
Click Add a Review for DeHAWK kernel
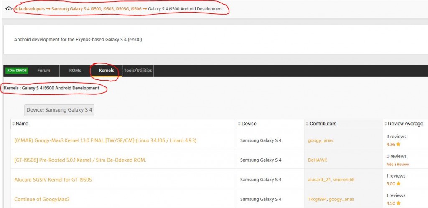click(x=398, y=165)
